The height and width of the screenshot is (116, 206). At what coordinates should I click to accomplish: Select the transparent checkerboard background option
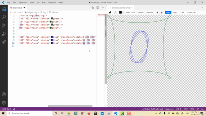115,12
